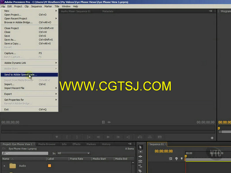Select the Track Select tool
The image size is (231, 173).
(140, 152)
